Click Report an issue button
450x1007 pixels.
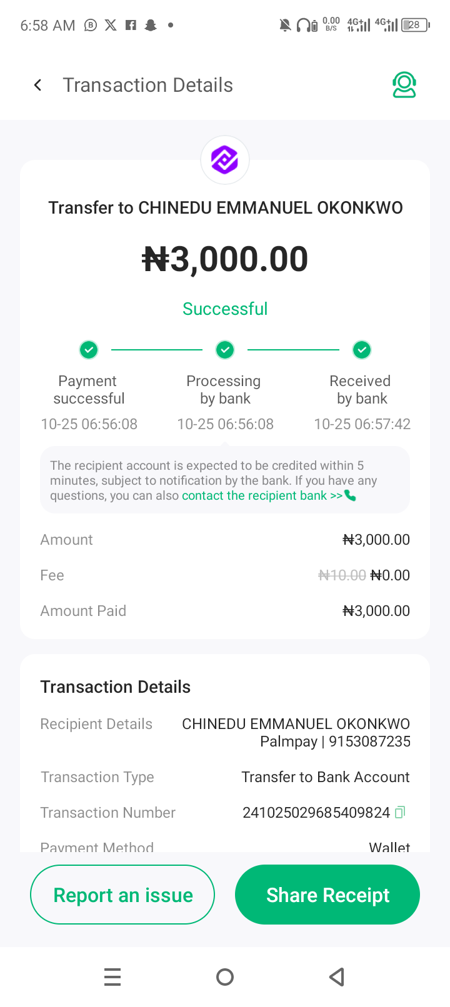click(x=122, y=895)
